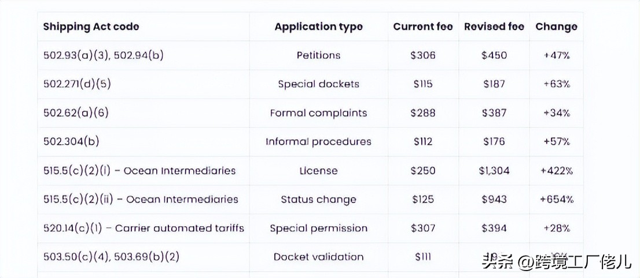Click the 头条 @跨境工厂佬儿 watermark
The height and width of the screenshot is (278, 640).
coord(557,262)
